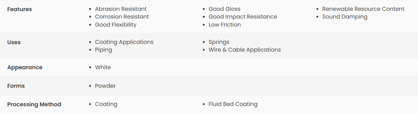This screenshot has height=114, width=418.
Task: Select the Piping use entry
Action: (103, 50)
